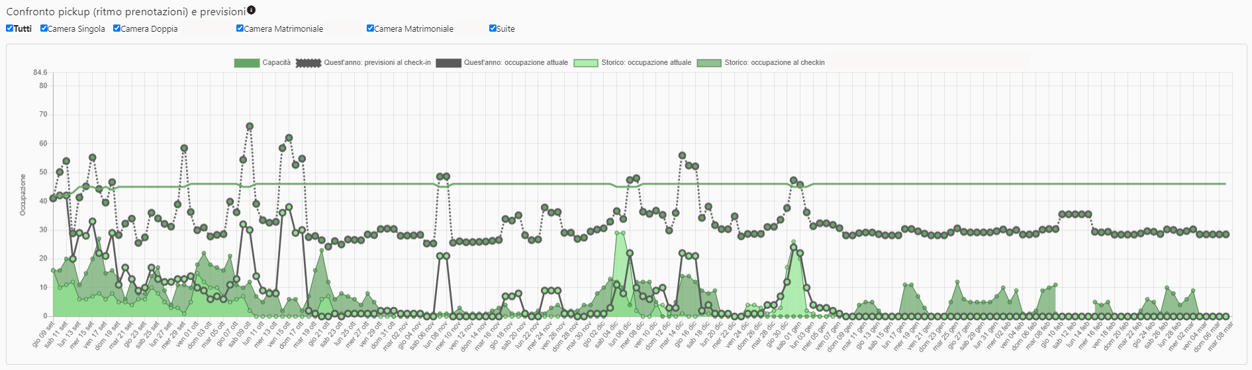1252x370 pixels.
Task: Click the dark green Capacità legend swatch
Action: [x=246, y=63]
